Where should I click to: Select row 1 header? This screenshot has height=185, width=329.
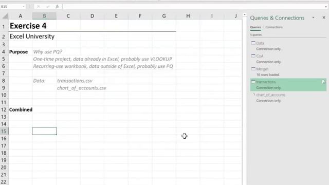[4, 26]
